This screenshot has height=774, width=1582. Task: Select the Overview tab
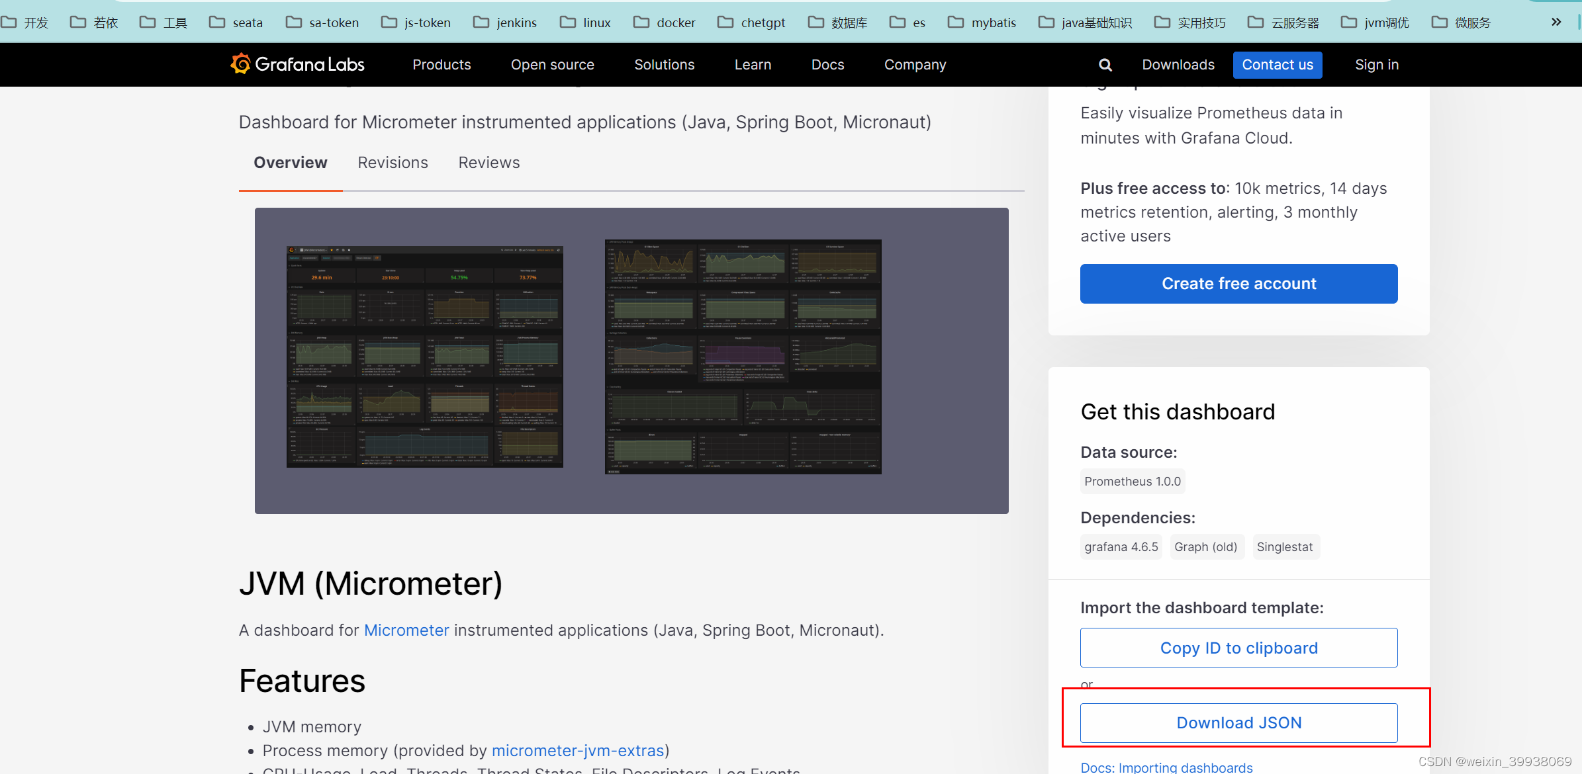[291, 163]
